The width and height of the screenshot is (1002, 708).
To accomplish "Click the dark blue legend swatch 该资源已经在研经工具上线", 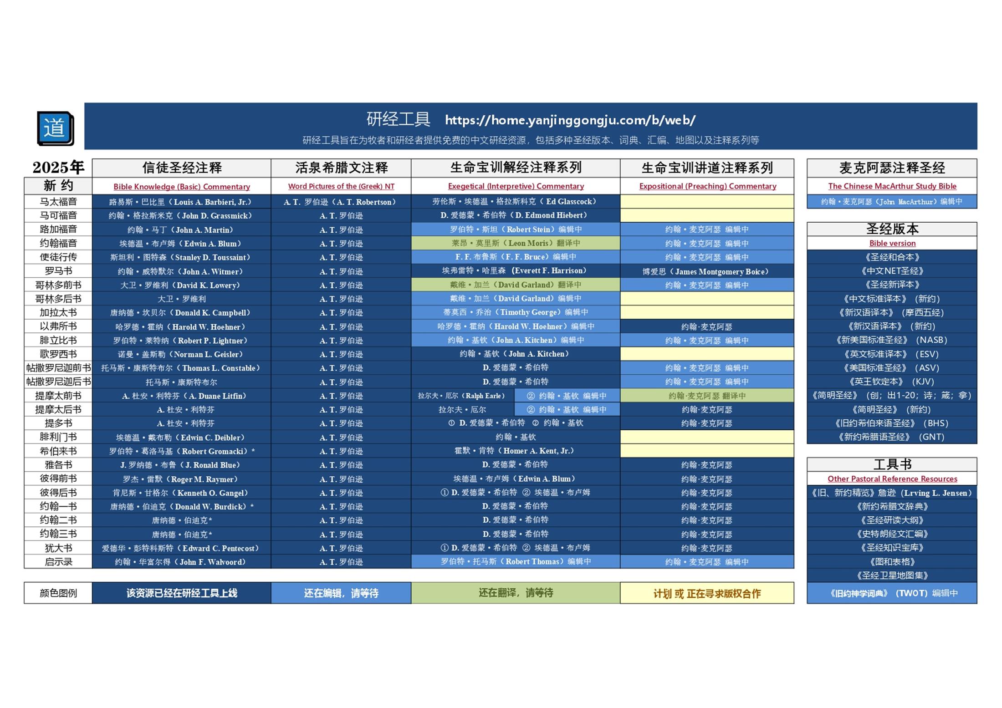I will coord(181,593).
